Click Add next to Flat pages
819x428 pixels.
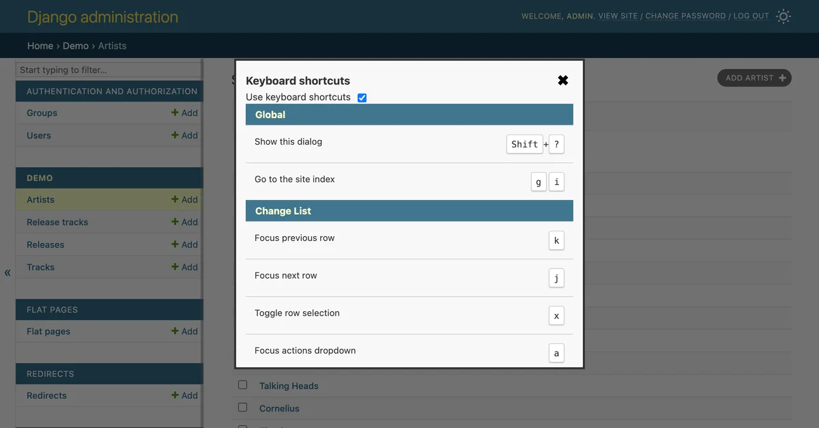[185, 331]
